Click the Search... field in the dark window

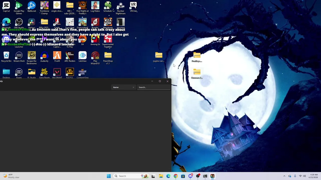coord(154,87)
